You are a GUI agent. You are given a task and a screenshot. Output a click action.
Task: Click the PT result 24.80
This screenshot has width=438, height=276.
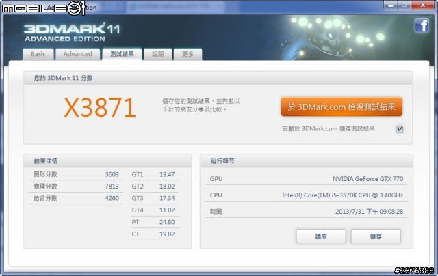point(167,222)
